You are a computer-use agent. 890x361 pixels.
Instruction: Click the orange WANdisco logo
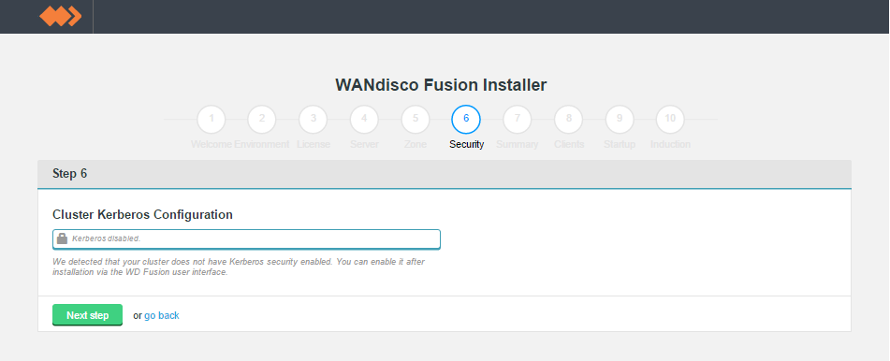click(61, 16)
